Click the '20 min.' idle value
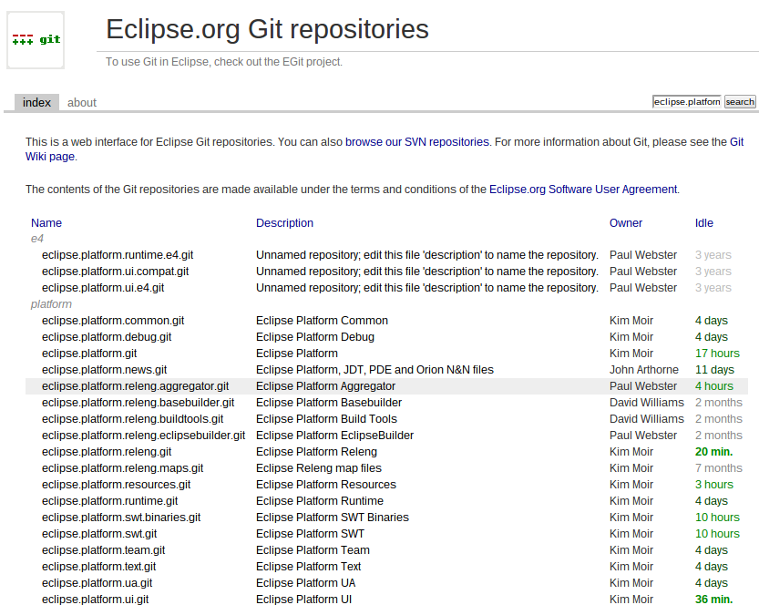Viewport: 759px width, 605px height. [x=714, y=452]
